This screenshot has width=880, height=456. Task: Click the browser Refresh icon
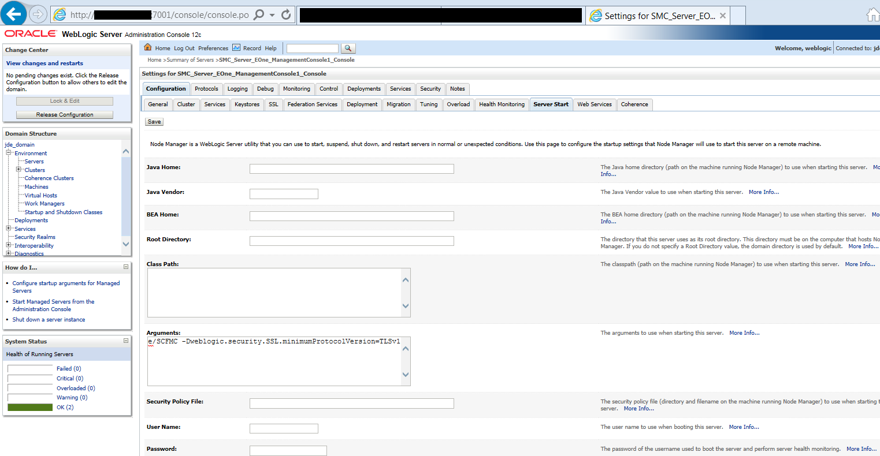[x=286, y=14]
